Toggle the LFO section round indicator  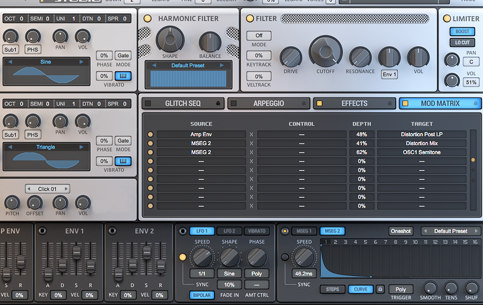tap(182, 231)
